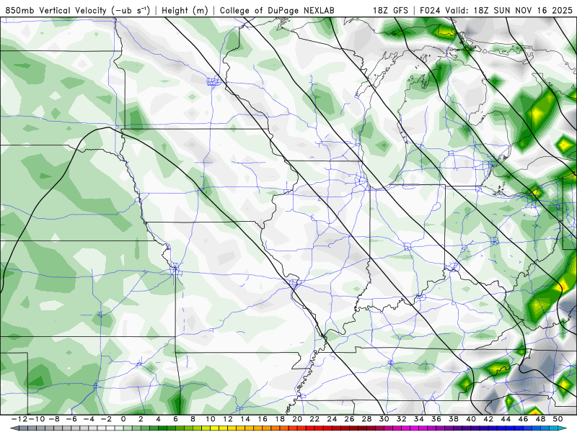This screenshot has height=432, width=577.
Task: Click the 'College of DuPage NEXLAB' label
Action: click(x=277, y=10)
